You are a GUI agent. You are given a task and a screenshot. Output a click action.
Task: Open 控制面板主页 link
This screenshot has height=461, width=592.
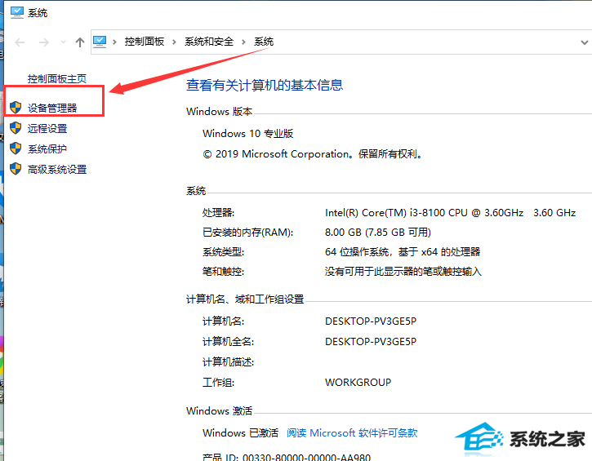coord(57,78)
